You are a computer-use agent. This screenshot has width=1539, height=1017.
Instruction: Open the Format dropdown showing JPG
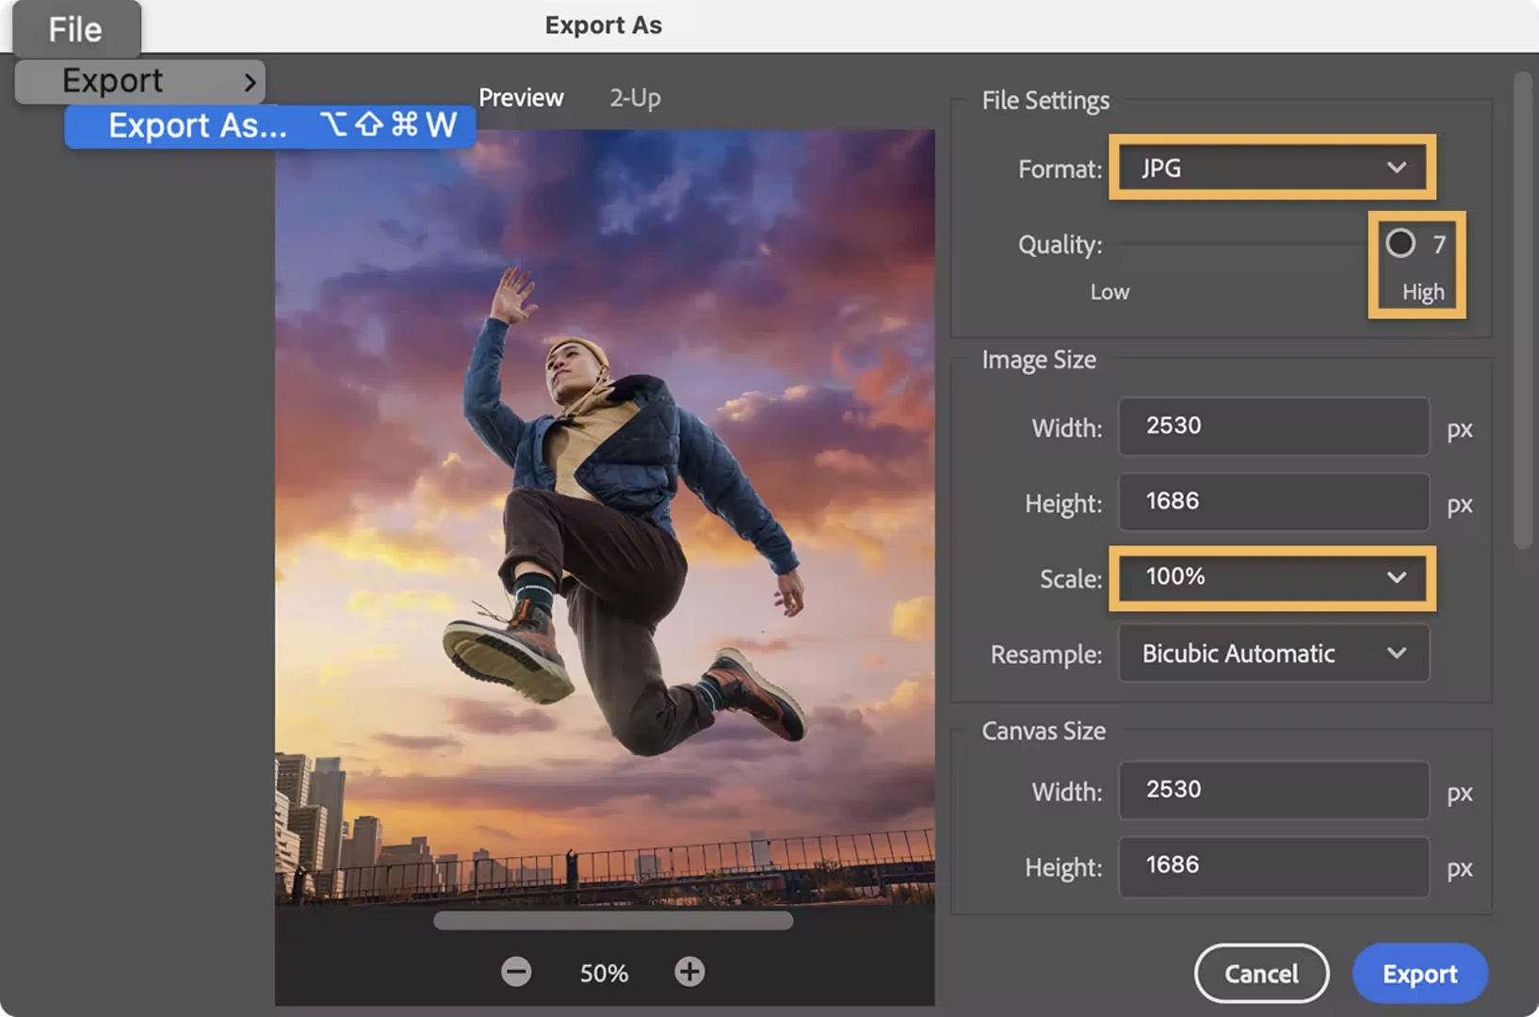[1272, 169]
